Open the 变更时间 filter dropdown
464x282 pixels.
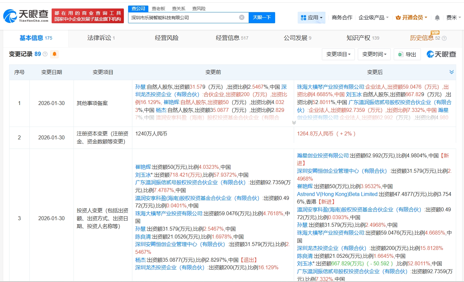click(374, 54)
